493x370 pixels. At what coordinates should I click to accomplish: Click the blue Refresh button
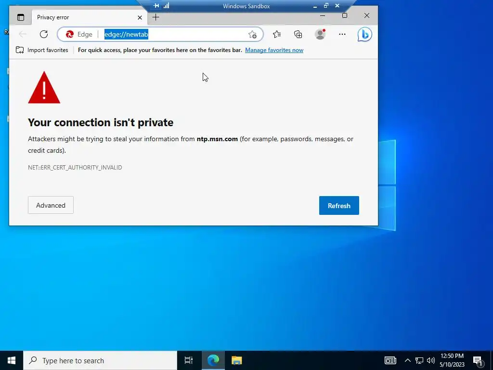[339, 205]
